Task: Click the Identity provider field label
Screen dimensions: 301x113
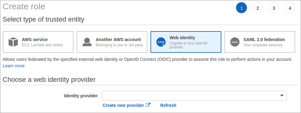Action: pyautogui.click(x=81, y=96)
